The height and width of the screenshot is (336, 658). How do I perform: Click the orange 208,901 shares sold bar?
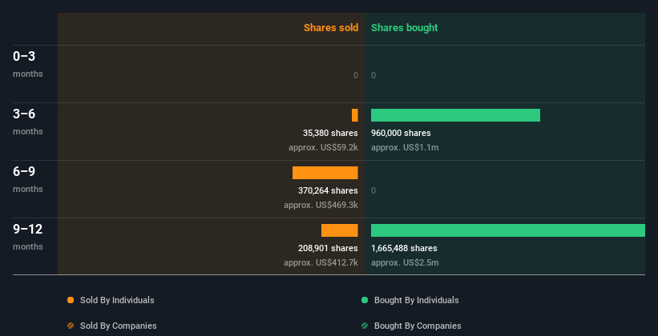point(340,230)
